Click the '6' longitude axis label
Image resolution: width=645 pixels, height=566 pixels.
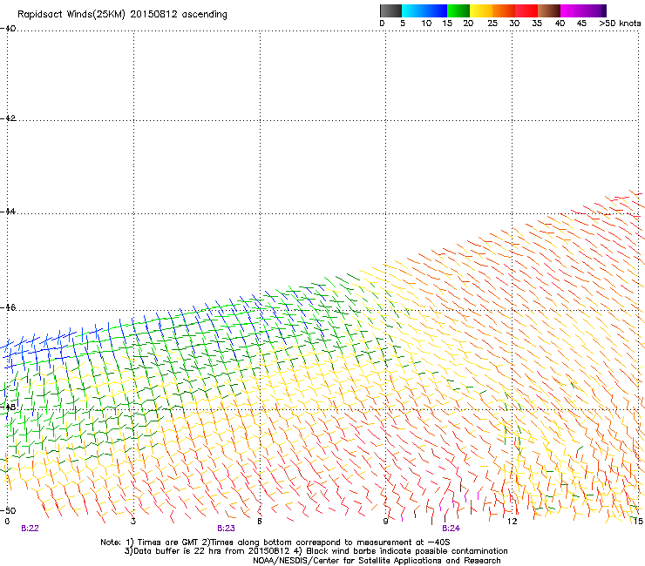[x=260, y=522]
